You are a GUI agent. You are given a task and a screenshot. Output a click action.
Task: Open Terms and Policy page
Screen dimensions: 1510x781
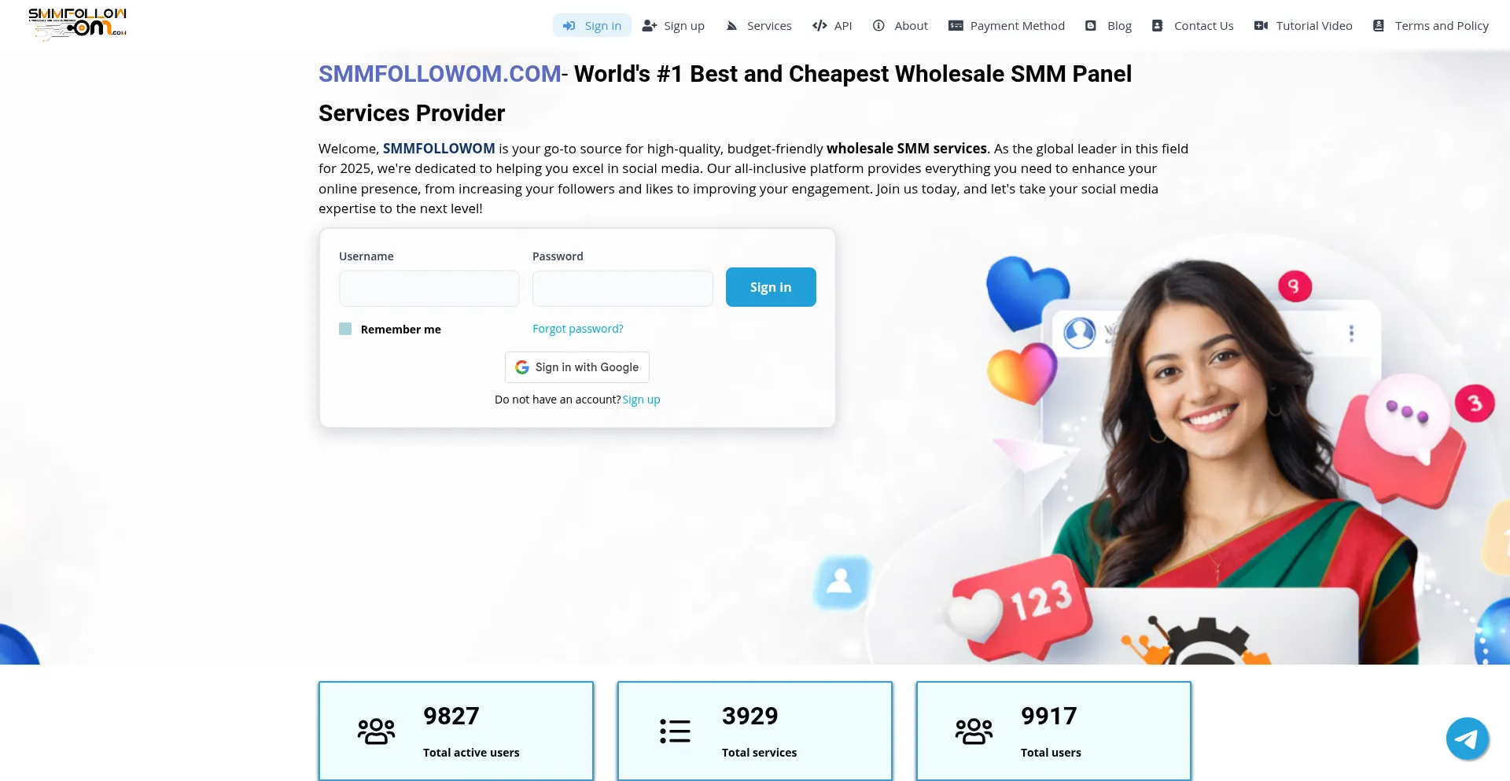(1431, 26)
